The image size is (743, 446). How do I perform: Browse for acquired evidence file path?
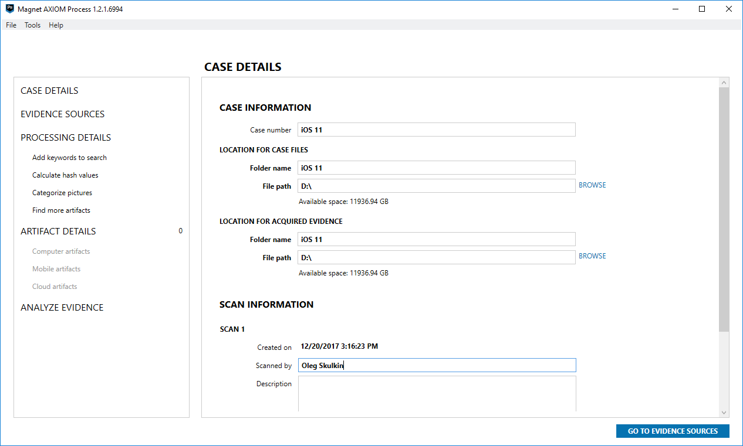point(592,256)
